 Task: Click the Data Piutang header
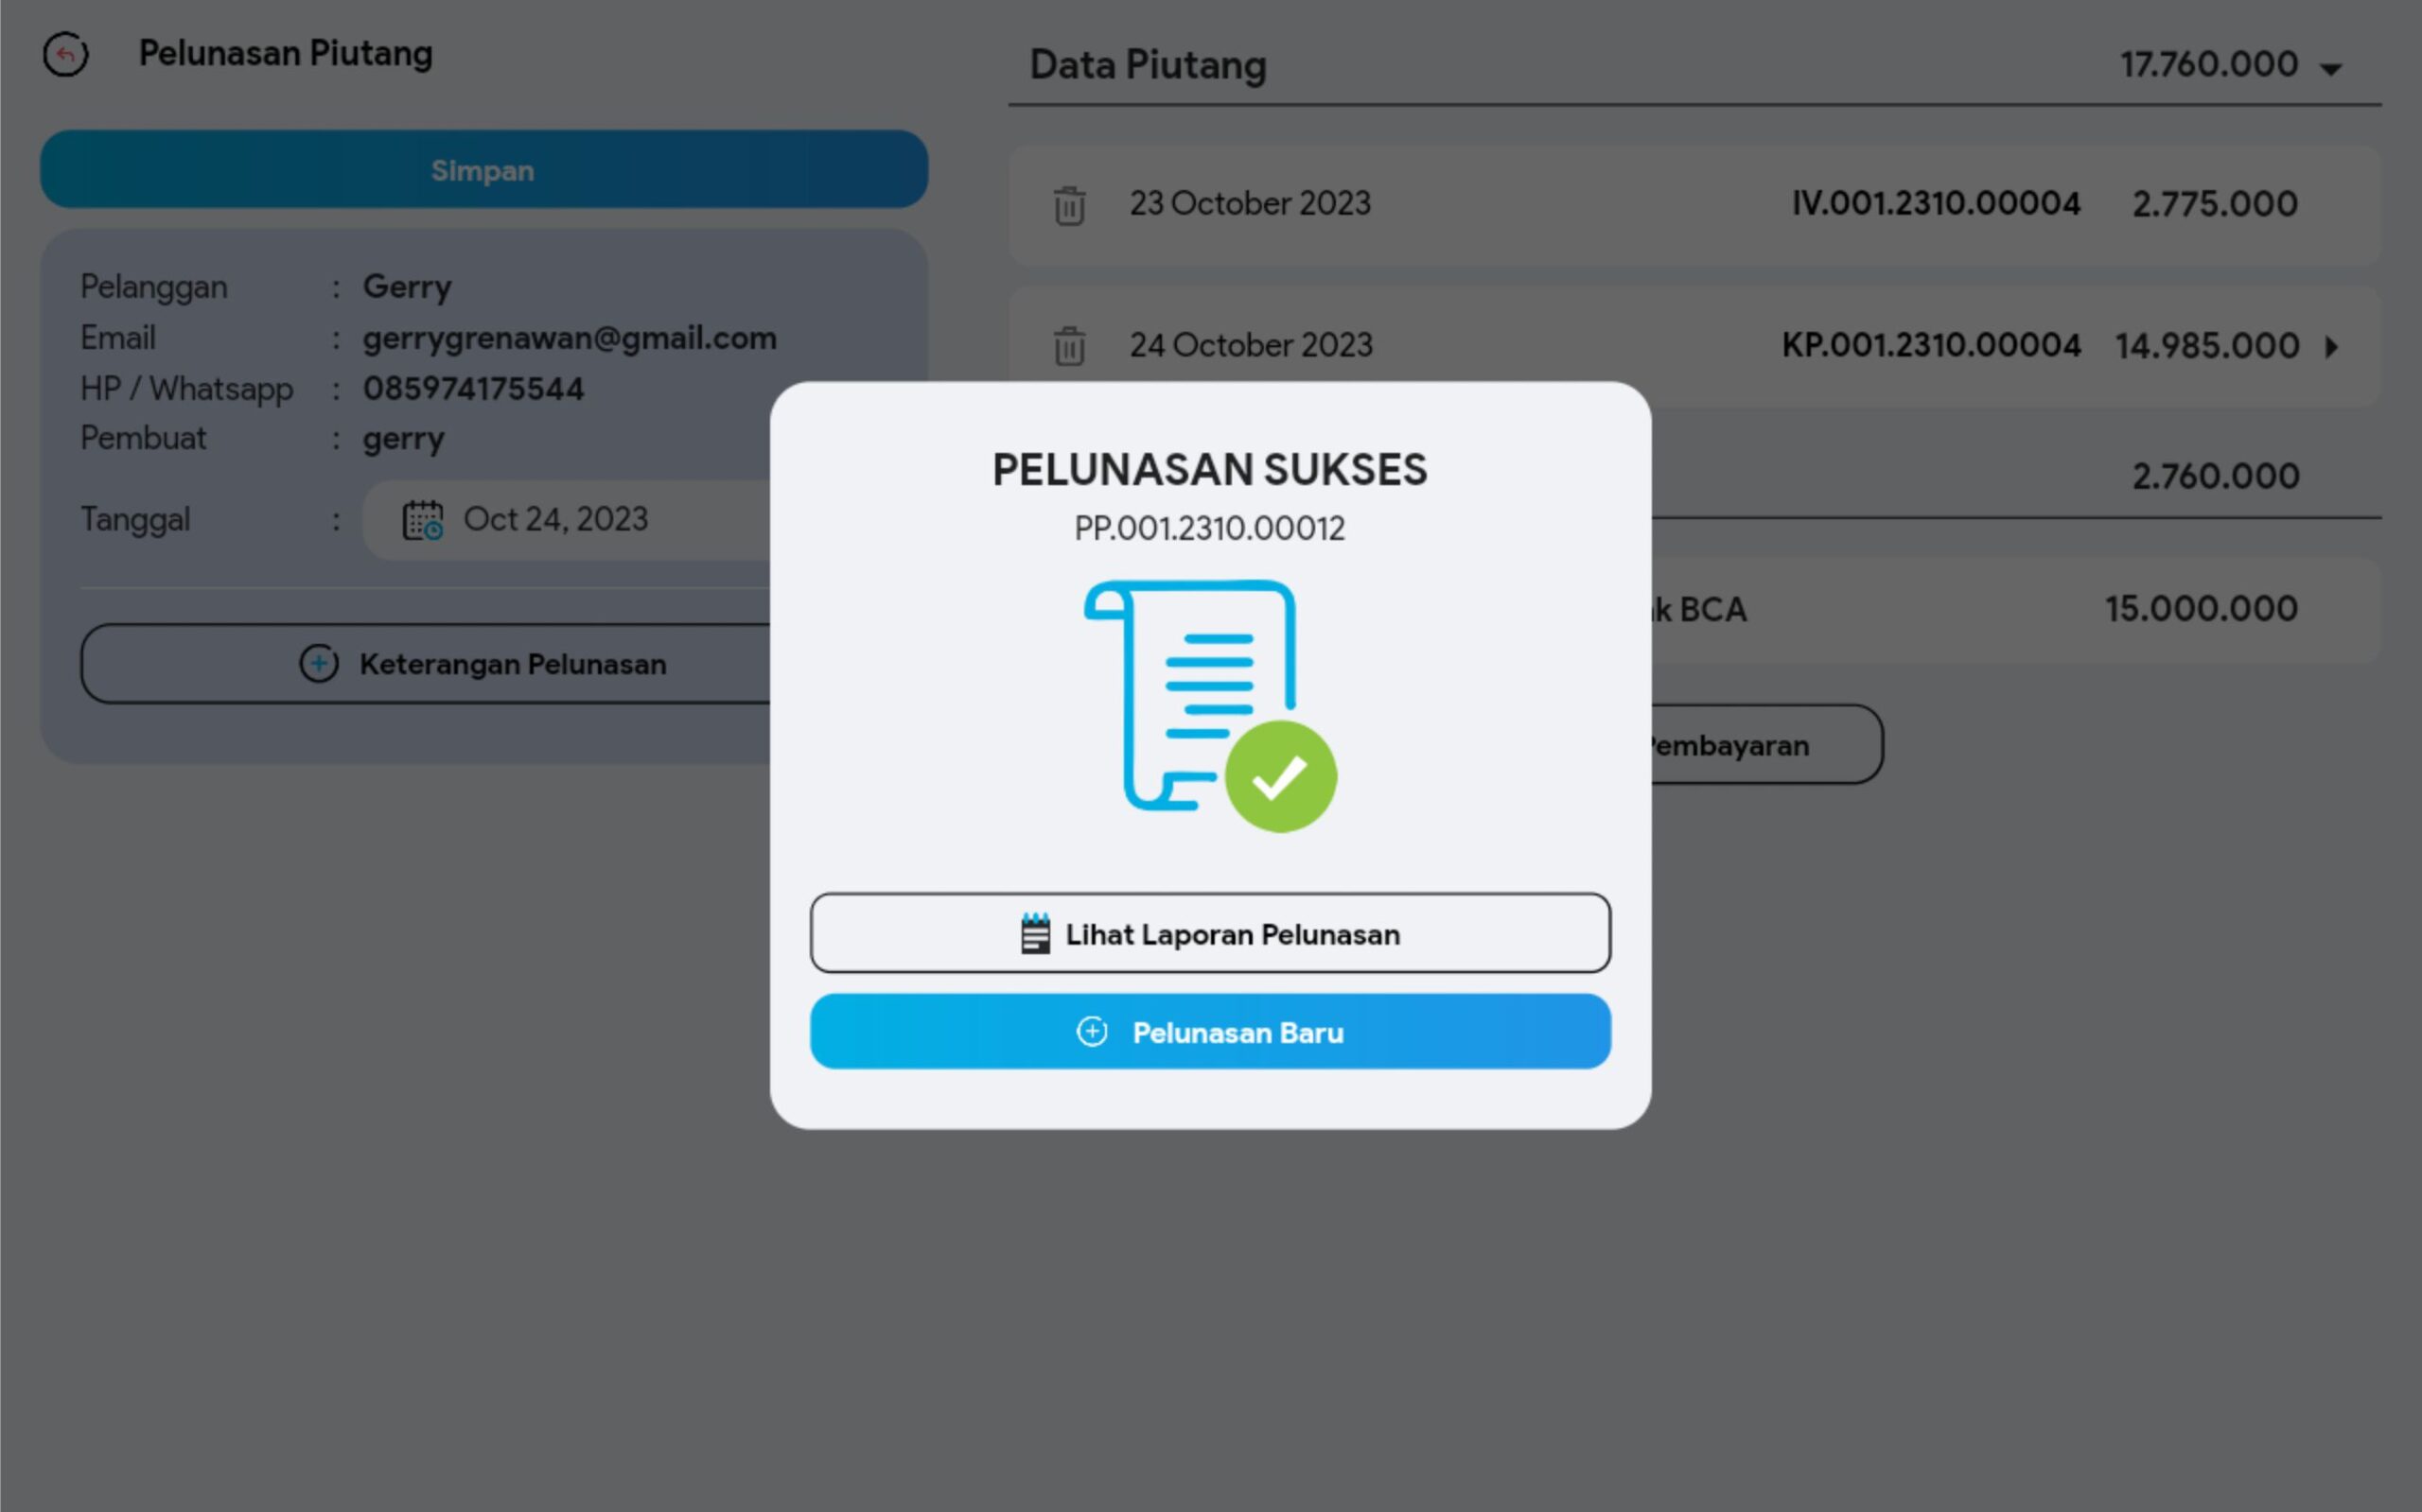[1148, 66]
